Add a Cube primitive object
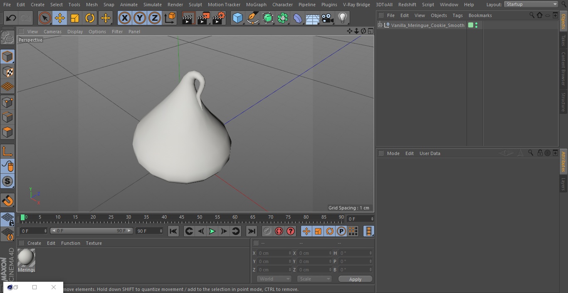 237,18
